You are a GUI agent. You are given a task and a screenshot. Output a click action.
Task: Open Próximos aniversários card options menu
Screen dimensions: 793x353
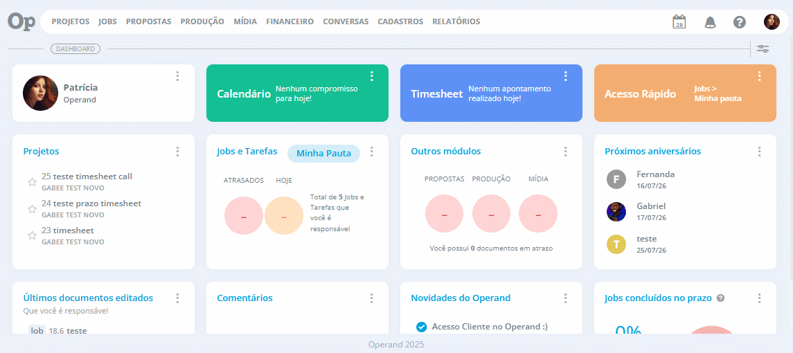[759, 151]
